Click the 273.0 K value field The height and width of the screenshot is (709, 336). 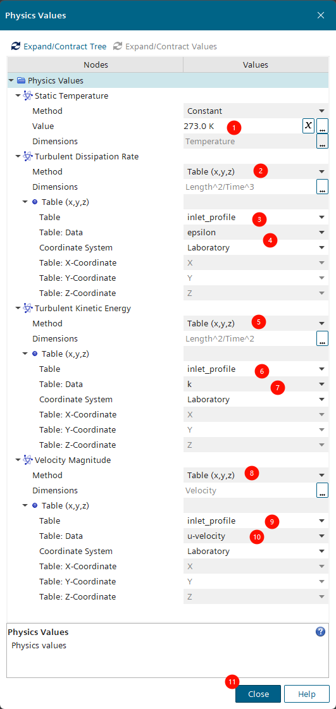tap(242, 126)
